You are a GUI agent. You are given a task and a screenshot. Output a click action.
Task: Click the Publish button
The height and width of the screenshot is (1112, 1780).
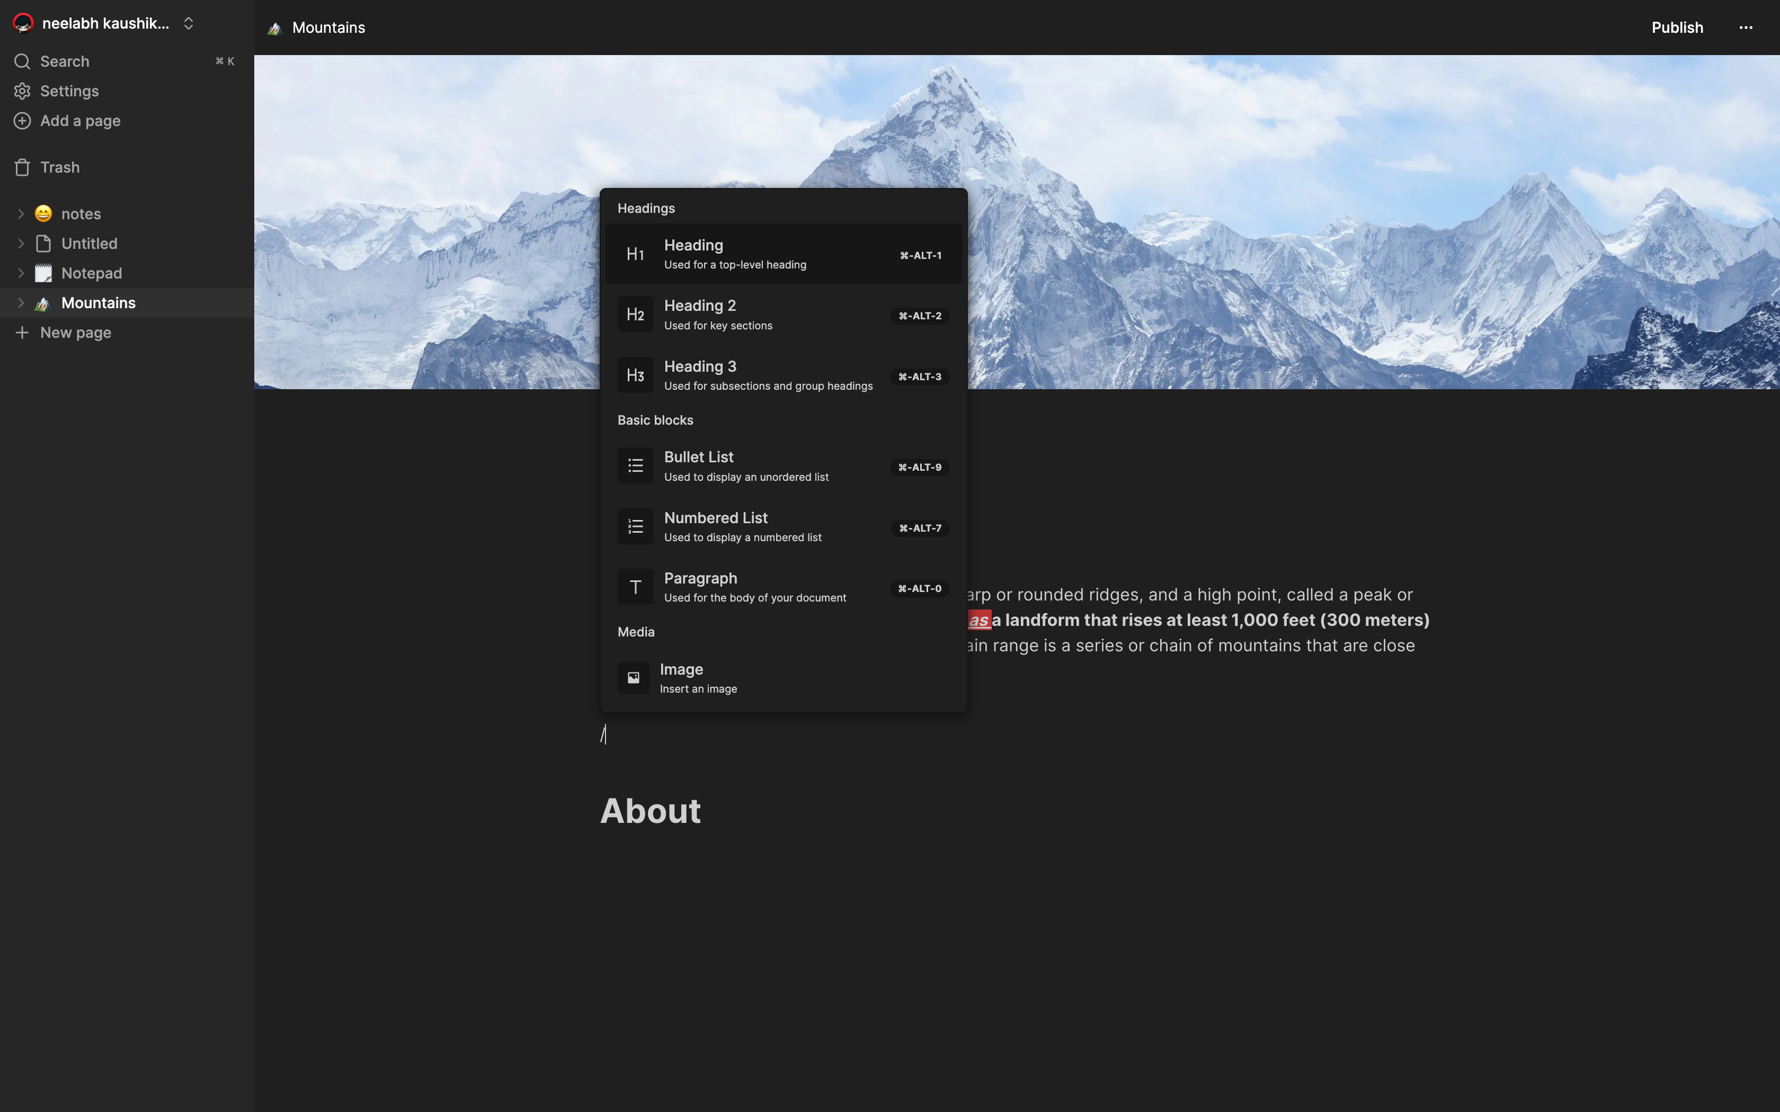click(x=1676, y=28)
